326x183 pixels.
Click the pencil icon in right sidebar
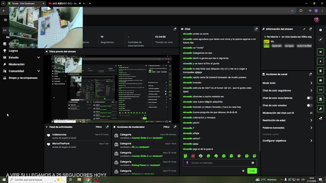(x=320, y=40)
